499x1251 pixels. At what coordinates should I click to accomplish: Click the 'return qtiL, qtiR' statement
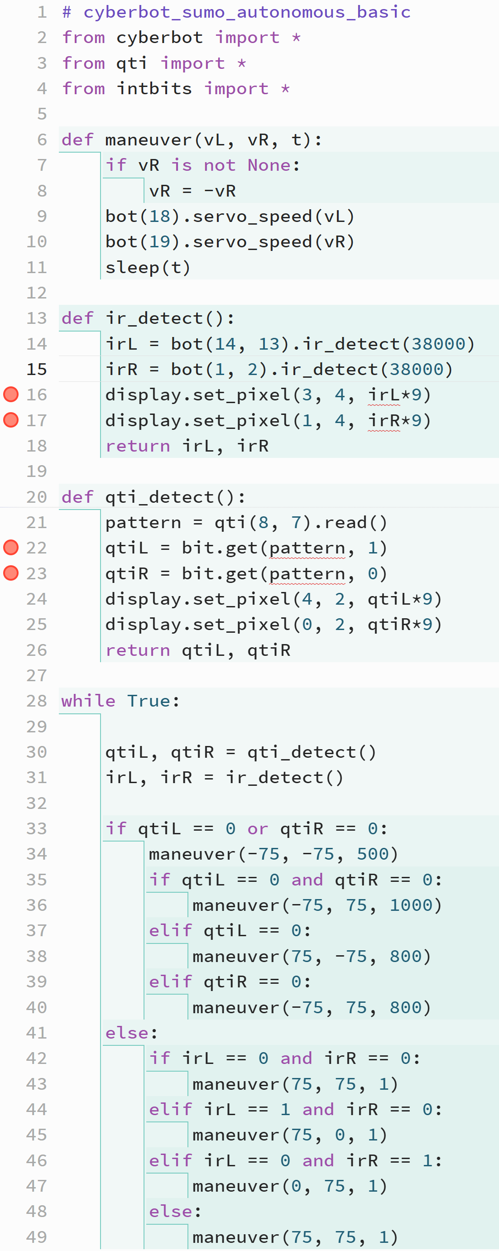198,650
